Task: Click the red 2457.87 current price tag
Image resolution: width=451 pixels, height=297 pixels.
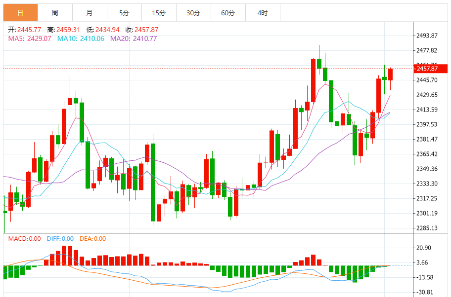Action: (431, 69)
